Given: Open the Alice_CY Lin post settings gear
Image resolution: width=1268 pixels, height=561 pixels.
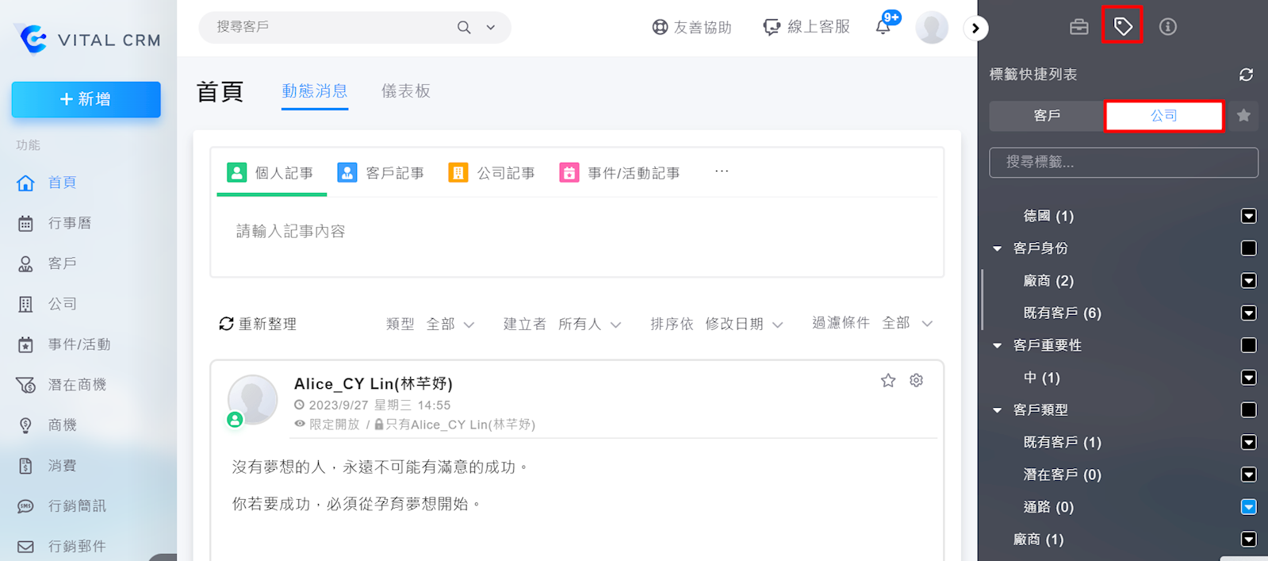Looking at the screenshot, I should (917, 380).
